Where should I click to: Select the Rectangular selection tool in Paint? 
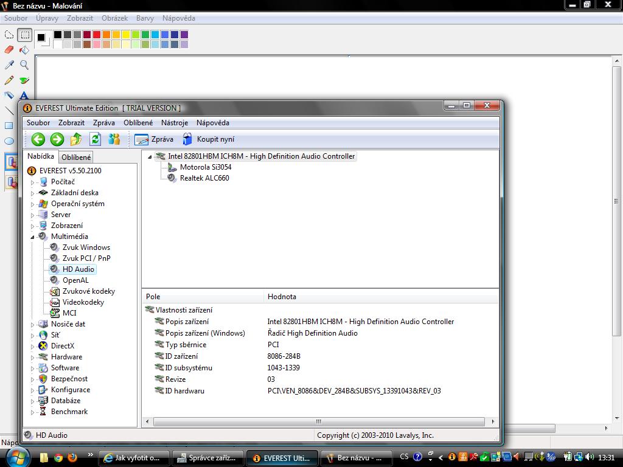(x=24, y=35)
